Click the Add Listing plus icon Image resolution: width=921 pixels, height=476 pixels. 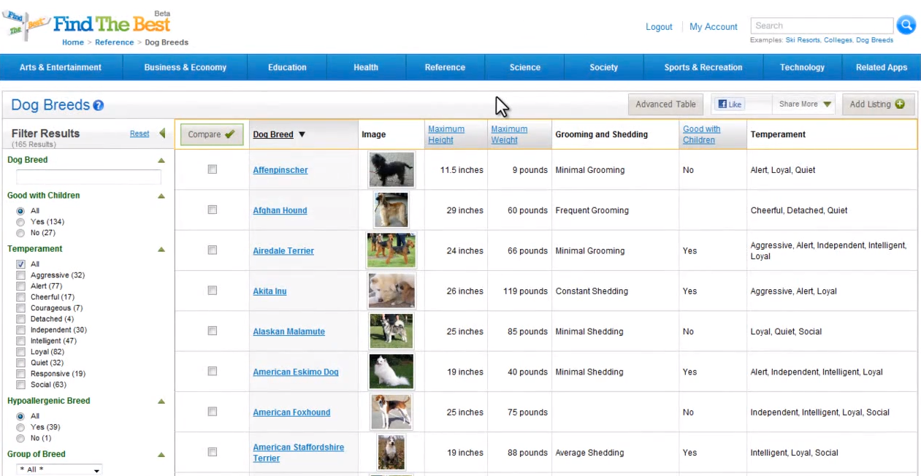900,104
